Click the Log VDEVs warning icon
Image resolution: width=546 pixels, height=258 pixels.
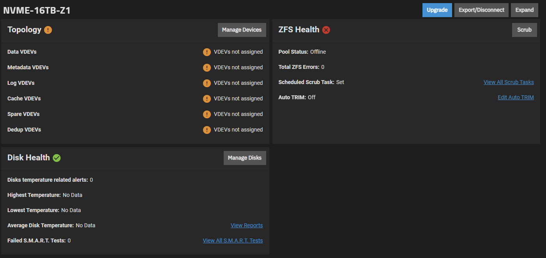[207, 83]
